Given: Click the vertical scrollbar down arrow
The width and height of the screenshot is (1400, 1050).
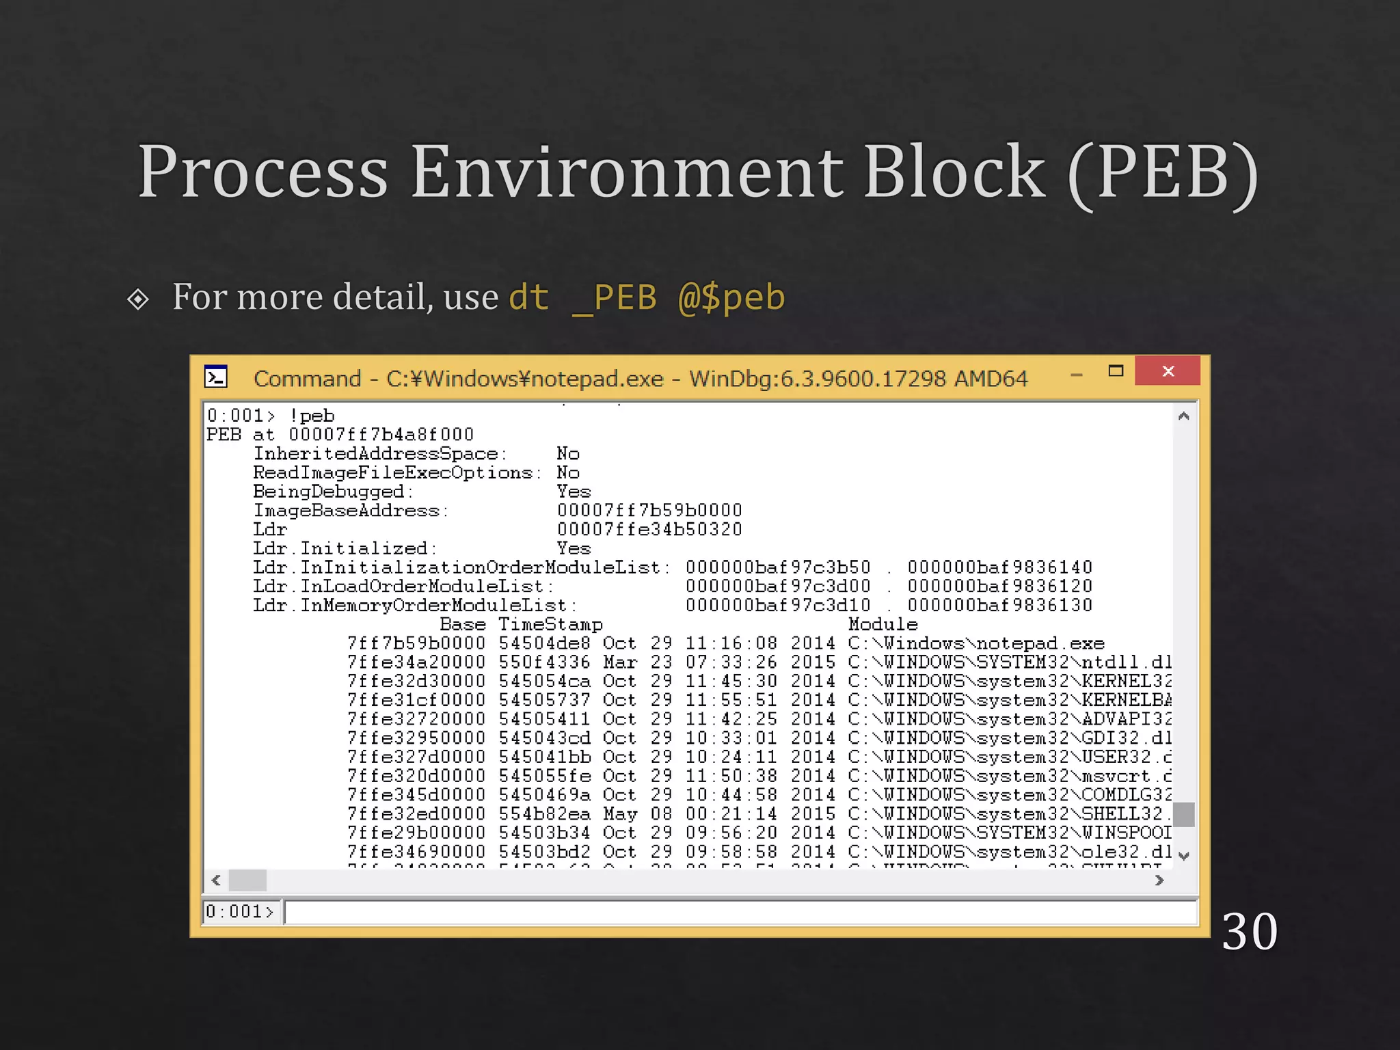Looking at the screenshot, I should [x=1184, y=855].
